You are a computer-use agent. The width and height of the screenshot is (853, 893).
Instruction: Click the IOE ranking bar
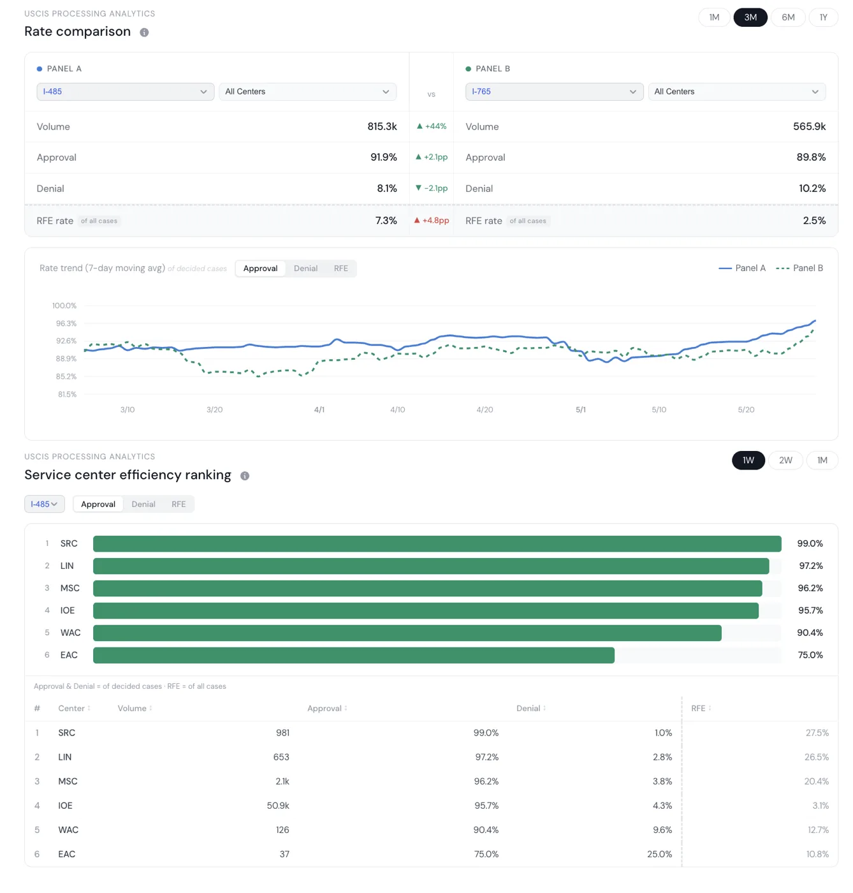click(426, 610)
